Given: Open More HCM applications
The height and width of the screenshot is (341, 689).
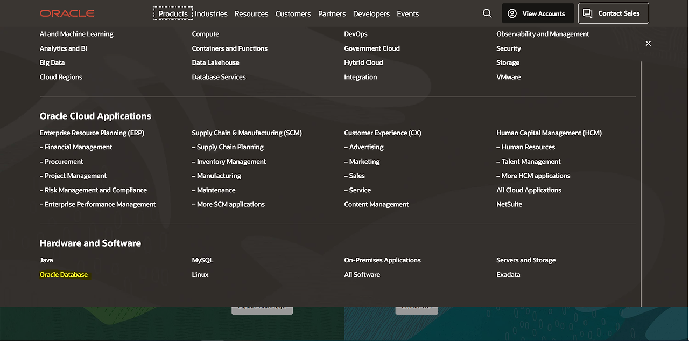Looking at the screenshot, I should (533, 176).
